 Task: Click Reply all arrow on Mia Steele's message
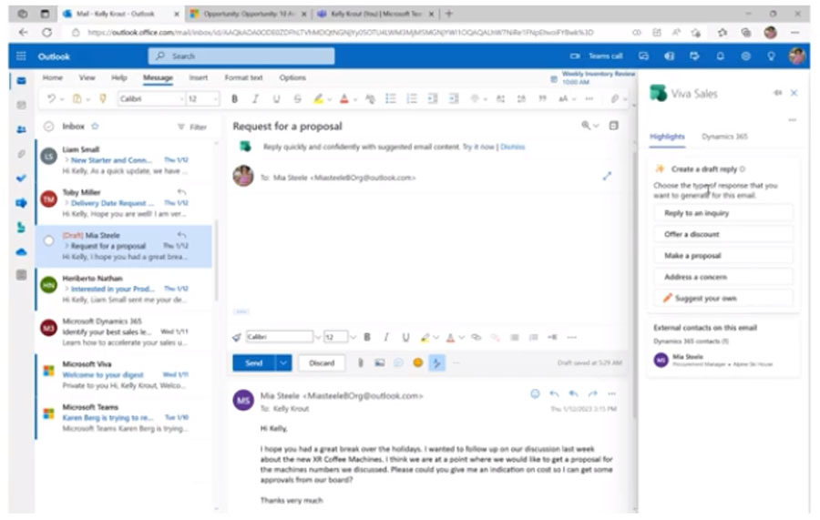tap(574, 393)
